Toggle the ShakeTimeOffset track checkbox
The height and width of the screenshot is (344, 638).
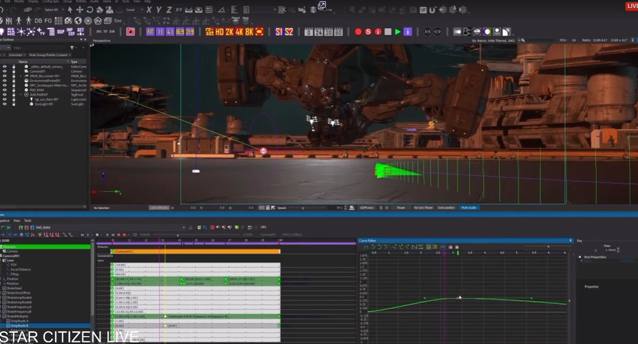coord(4,293)
